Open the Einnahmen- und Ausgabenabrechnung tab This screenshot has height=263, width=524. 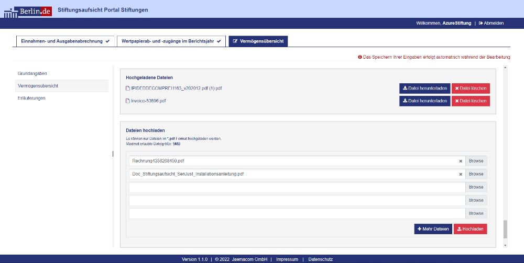tap(65, 41)
